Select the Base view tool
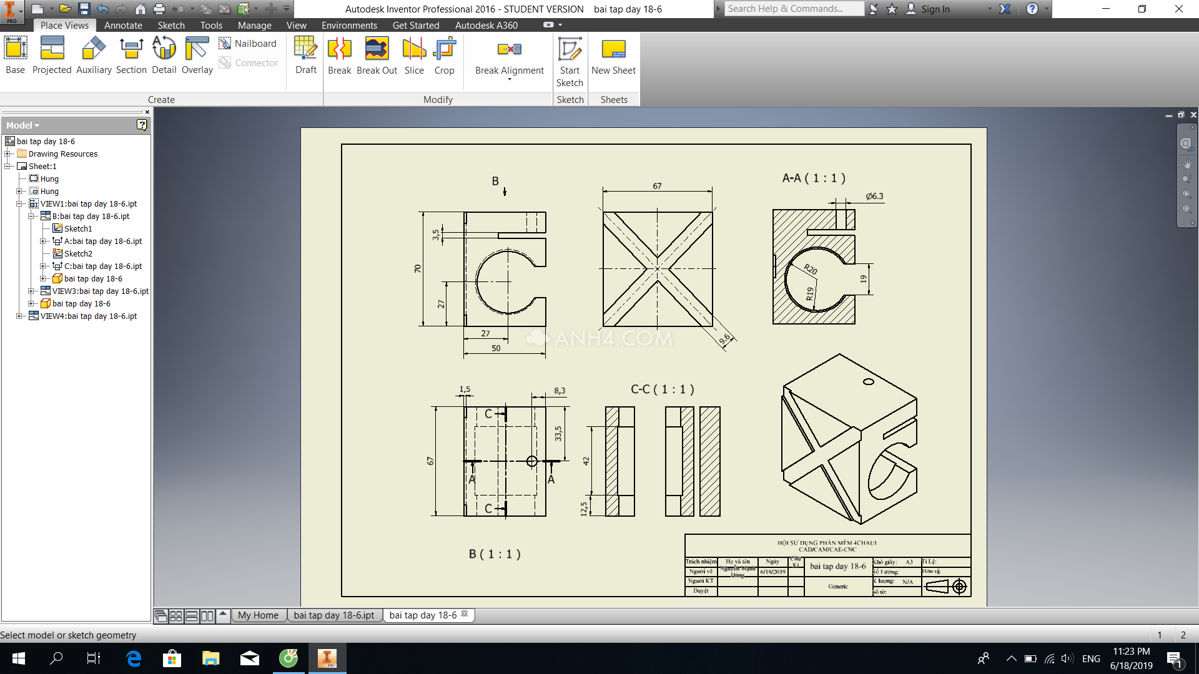Image resolution: width=1199 pixels, height=674 pixels. click(x=16, y=56)
